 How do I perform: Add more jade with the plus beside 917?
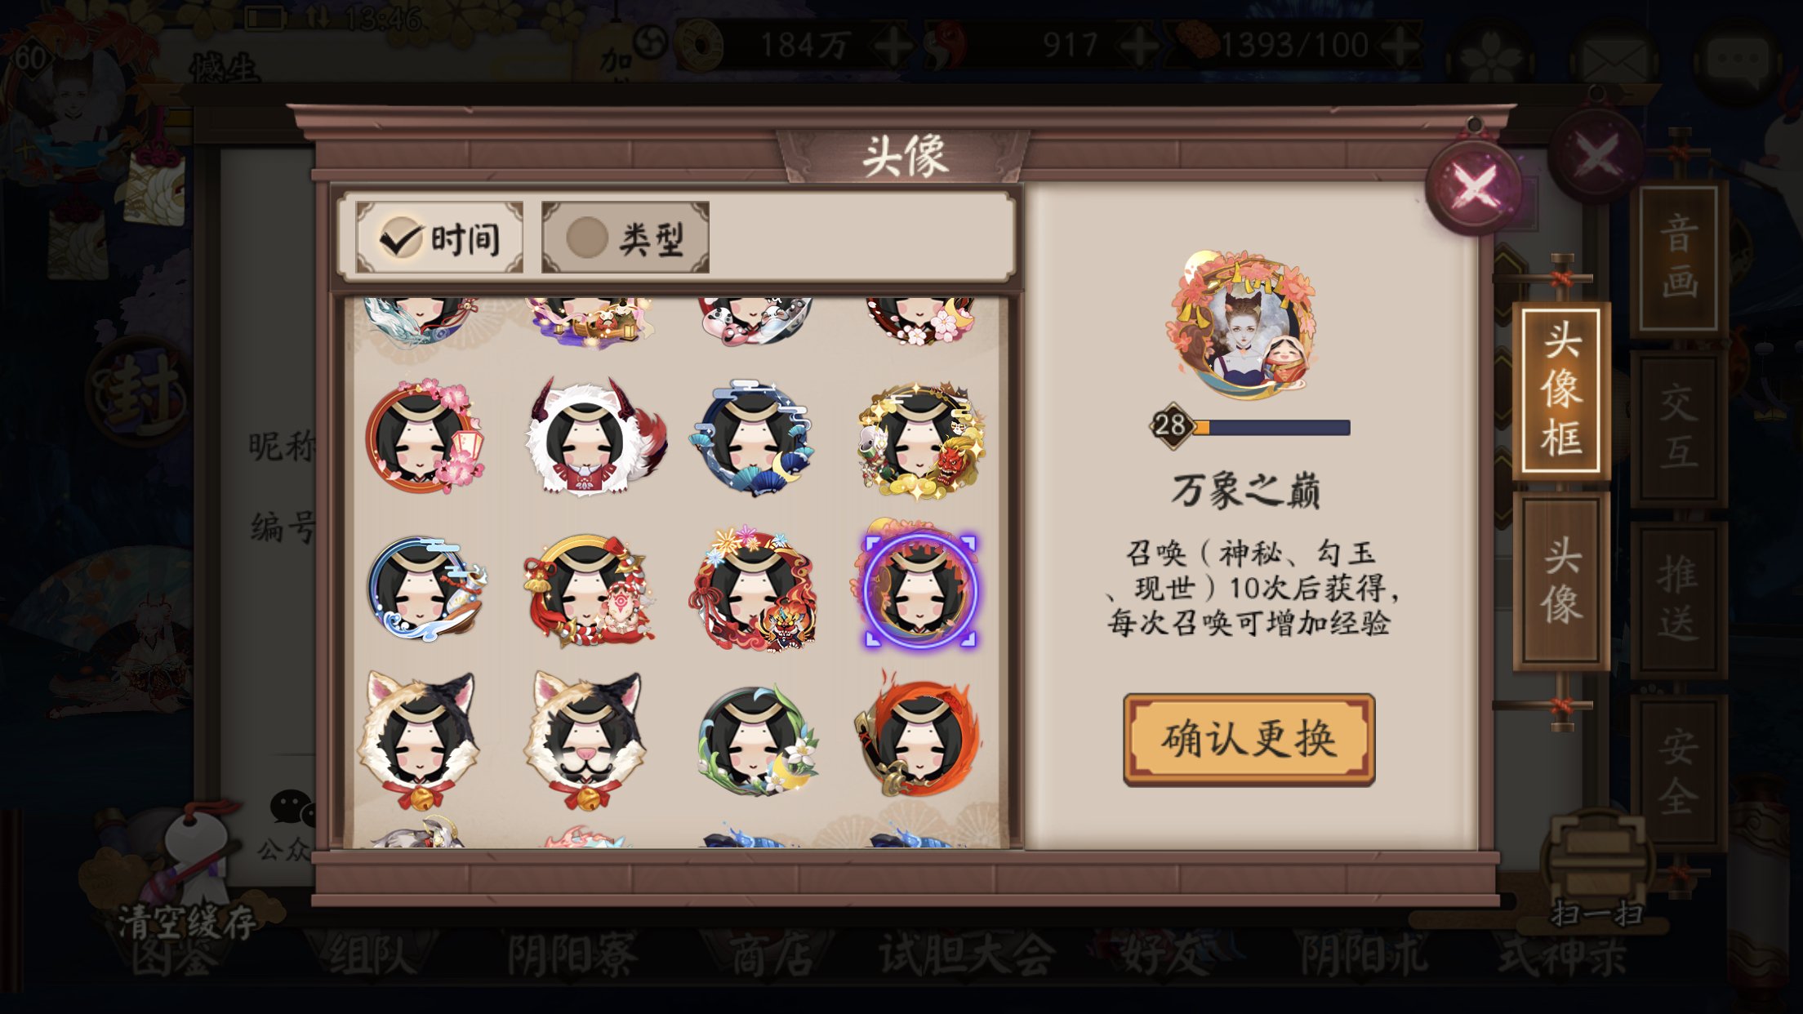coord(1137,46)
